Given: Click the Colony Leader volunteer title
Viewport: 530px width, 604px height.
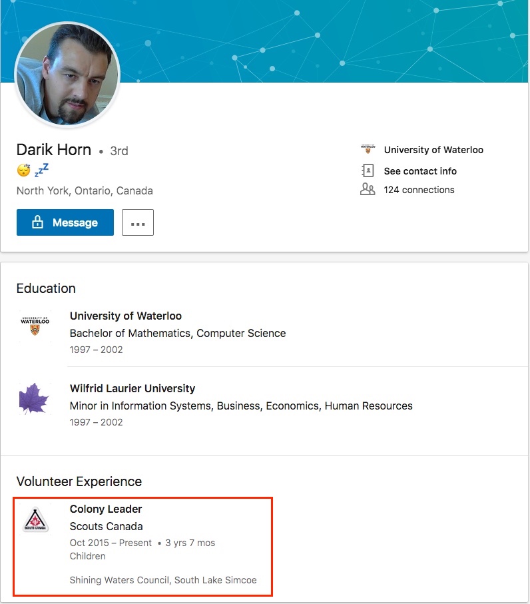Looking at the screenshot, I should [x=106, y=509].
